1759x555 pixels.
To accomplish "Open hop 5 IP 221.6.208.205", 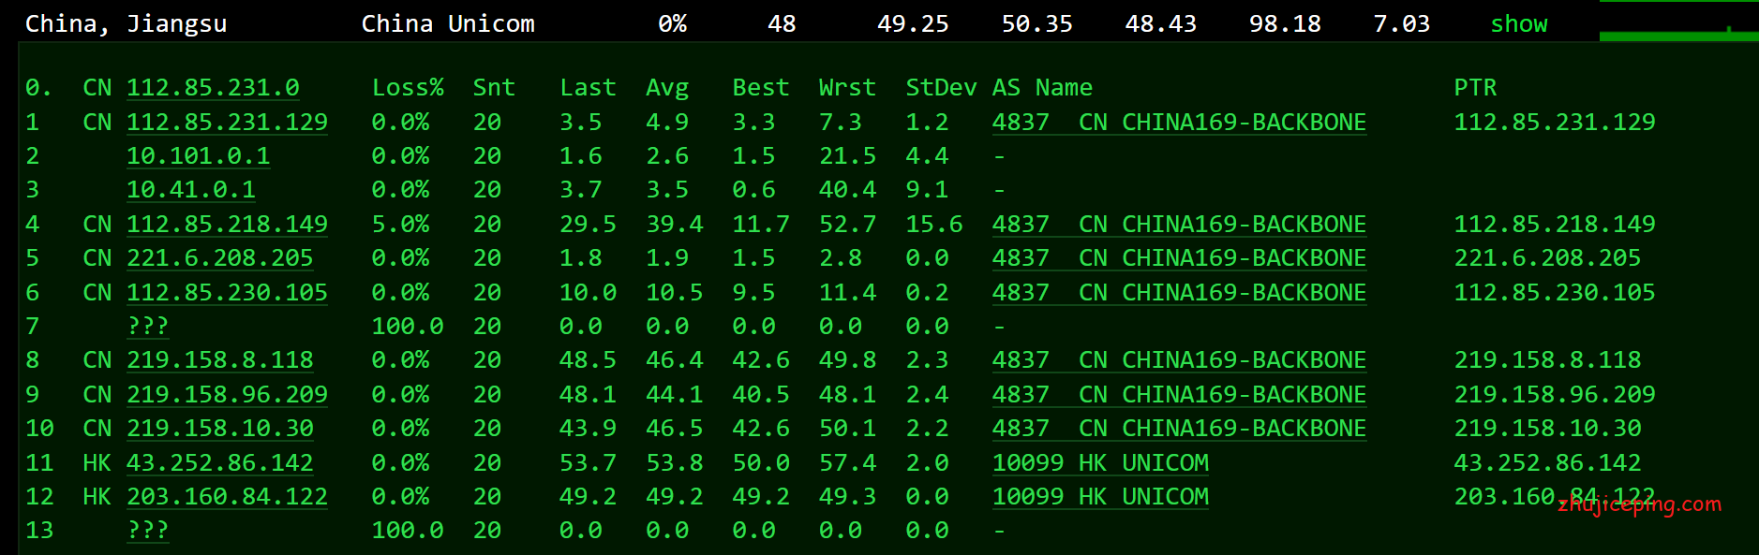I will tap(220, 257).
